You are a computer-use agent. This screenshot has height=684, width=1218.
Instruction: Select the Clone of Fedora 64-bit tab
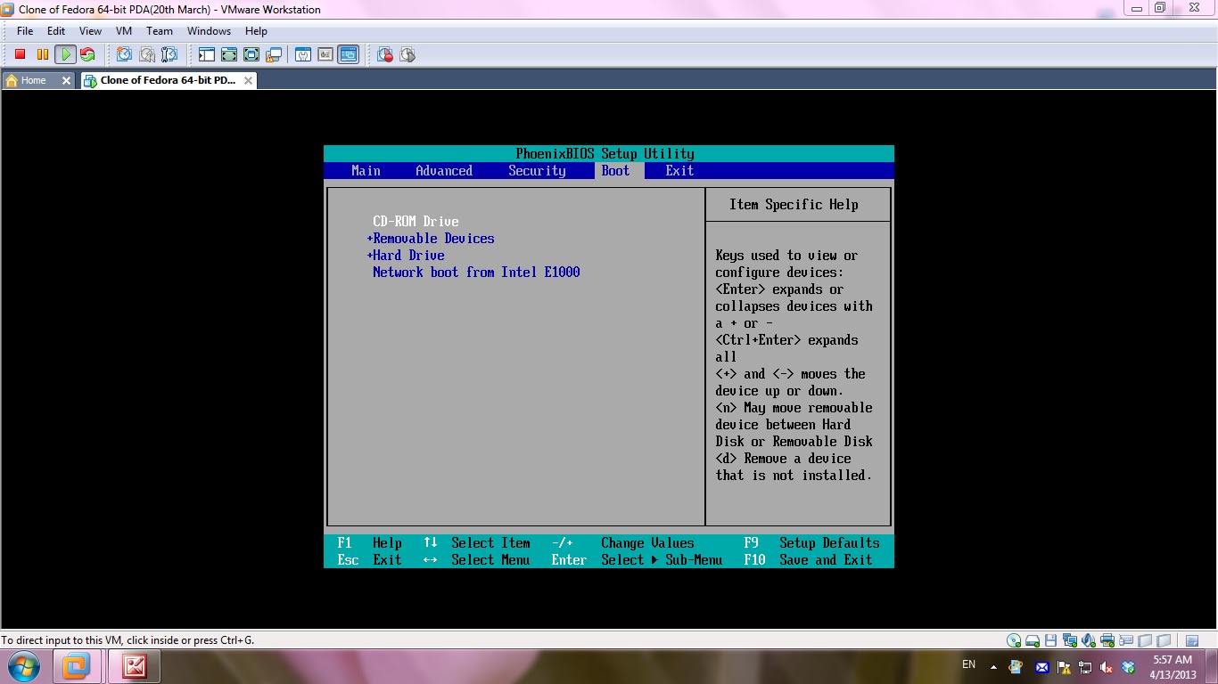point(168,80)
